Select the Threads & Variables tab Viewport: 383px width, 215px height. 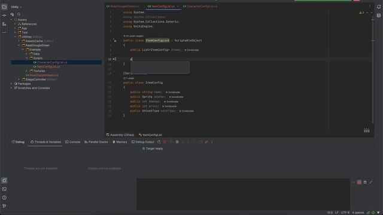pos(45,142)
